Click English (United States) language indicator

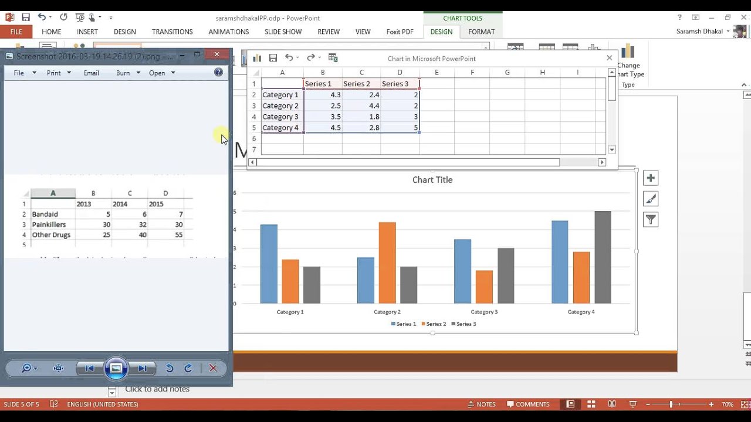(103, 404)
